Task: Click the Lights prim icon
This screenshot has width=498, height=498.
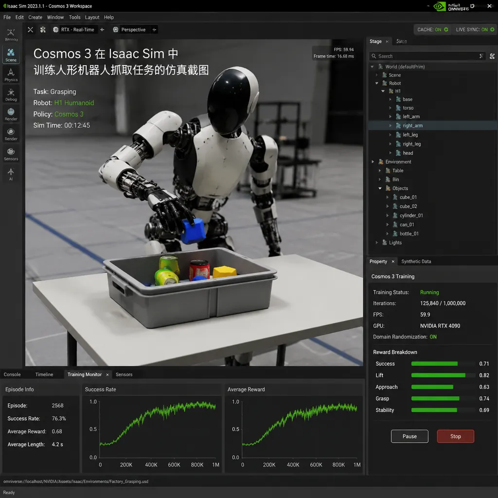Action: 384,243
